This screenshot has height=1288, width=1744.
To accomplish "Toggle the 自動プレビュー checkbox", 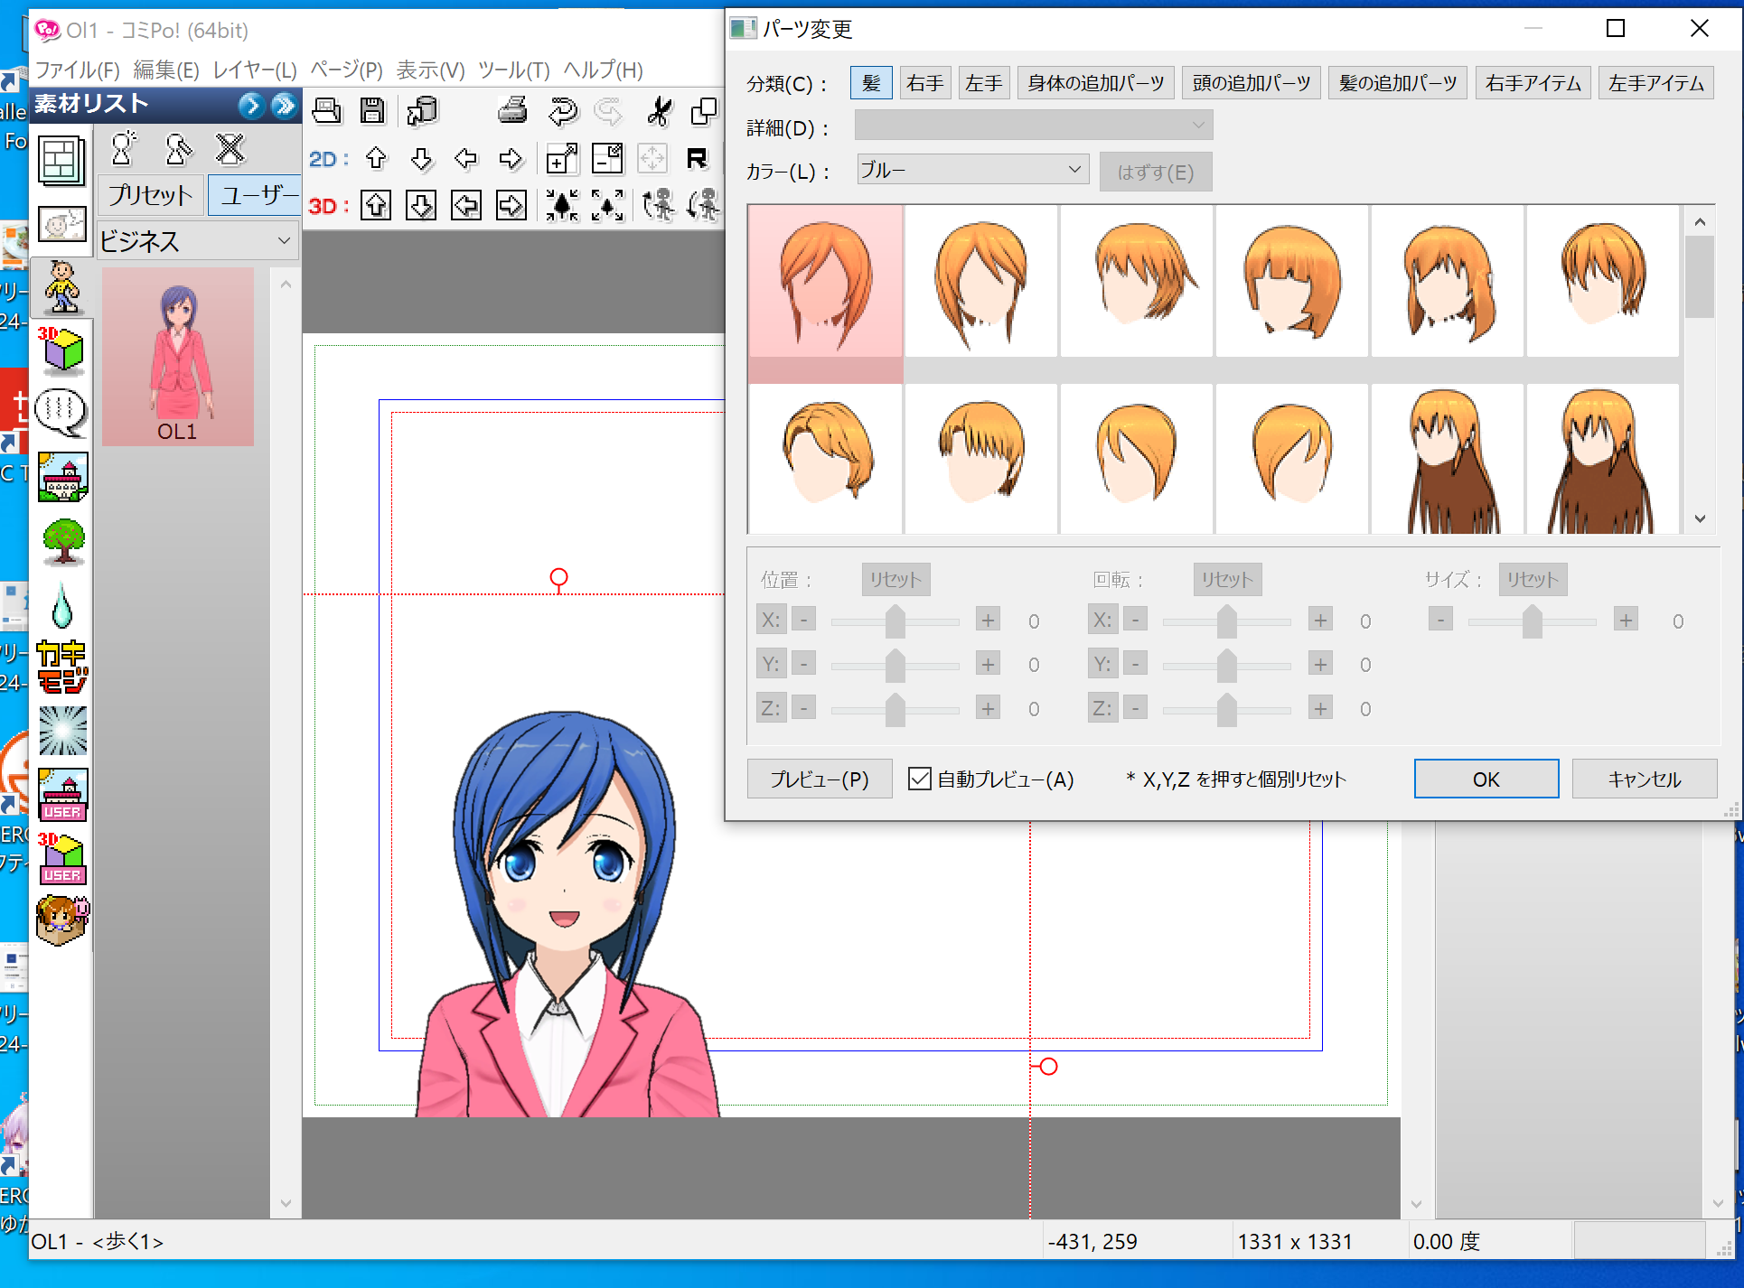I will (x=920, y=779).
